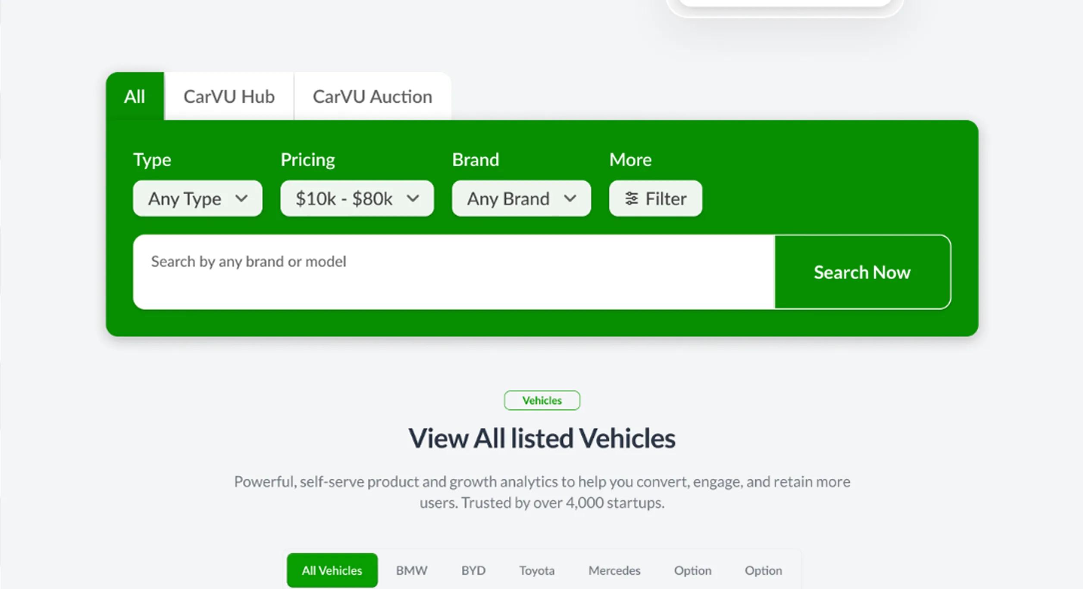Switch to the CarVU Hub tab
The image size is (1083, 589).
click(x=229, y=96)
